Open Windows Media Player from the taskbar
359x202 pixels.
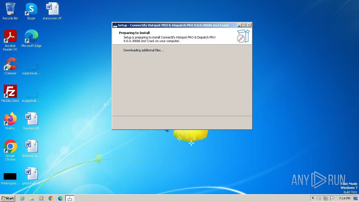point(41,198)
